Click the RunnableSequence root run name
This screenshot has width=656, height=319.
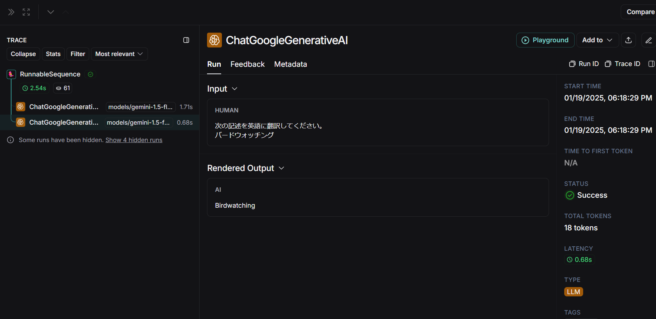tap(50, 74)
